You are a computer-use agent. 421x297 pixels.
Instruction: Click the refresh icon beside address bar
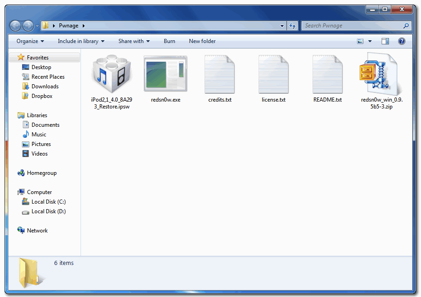point(293,26)
